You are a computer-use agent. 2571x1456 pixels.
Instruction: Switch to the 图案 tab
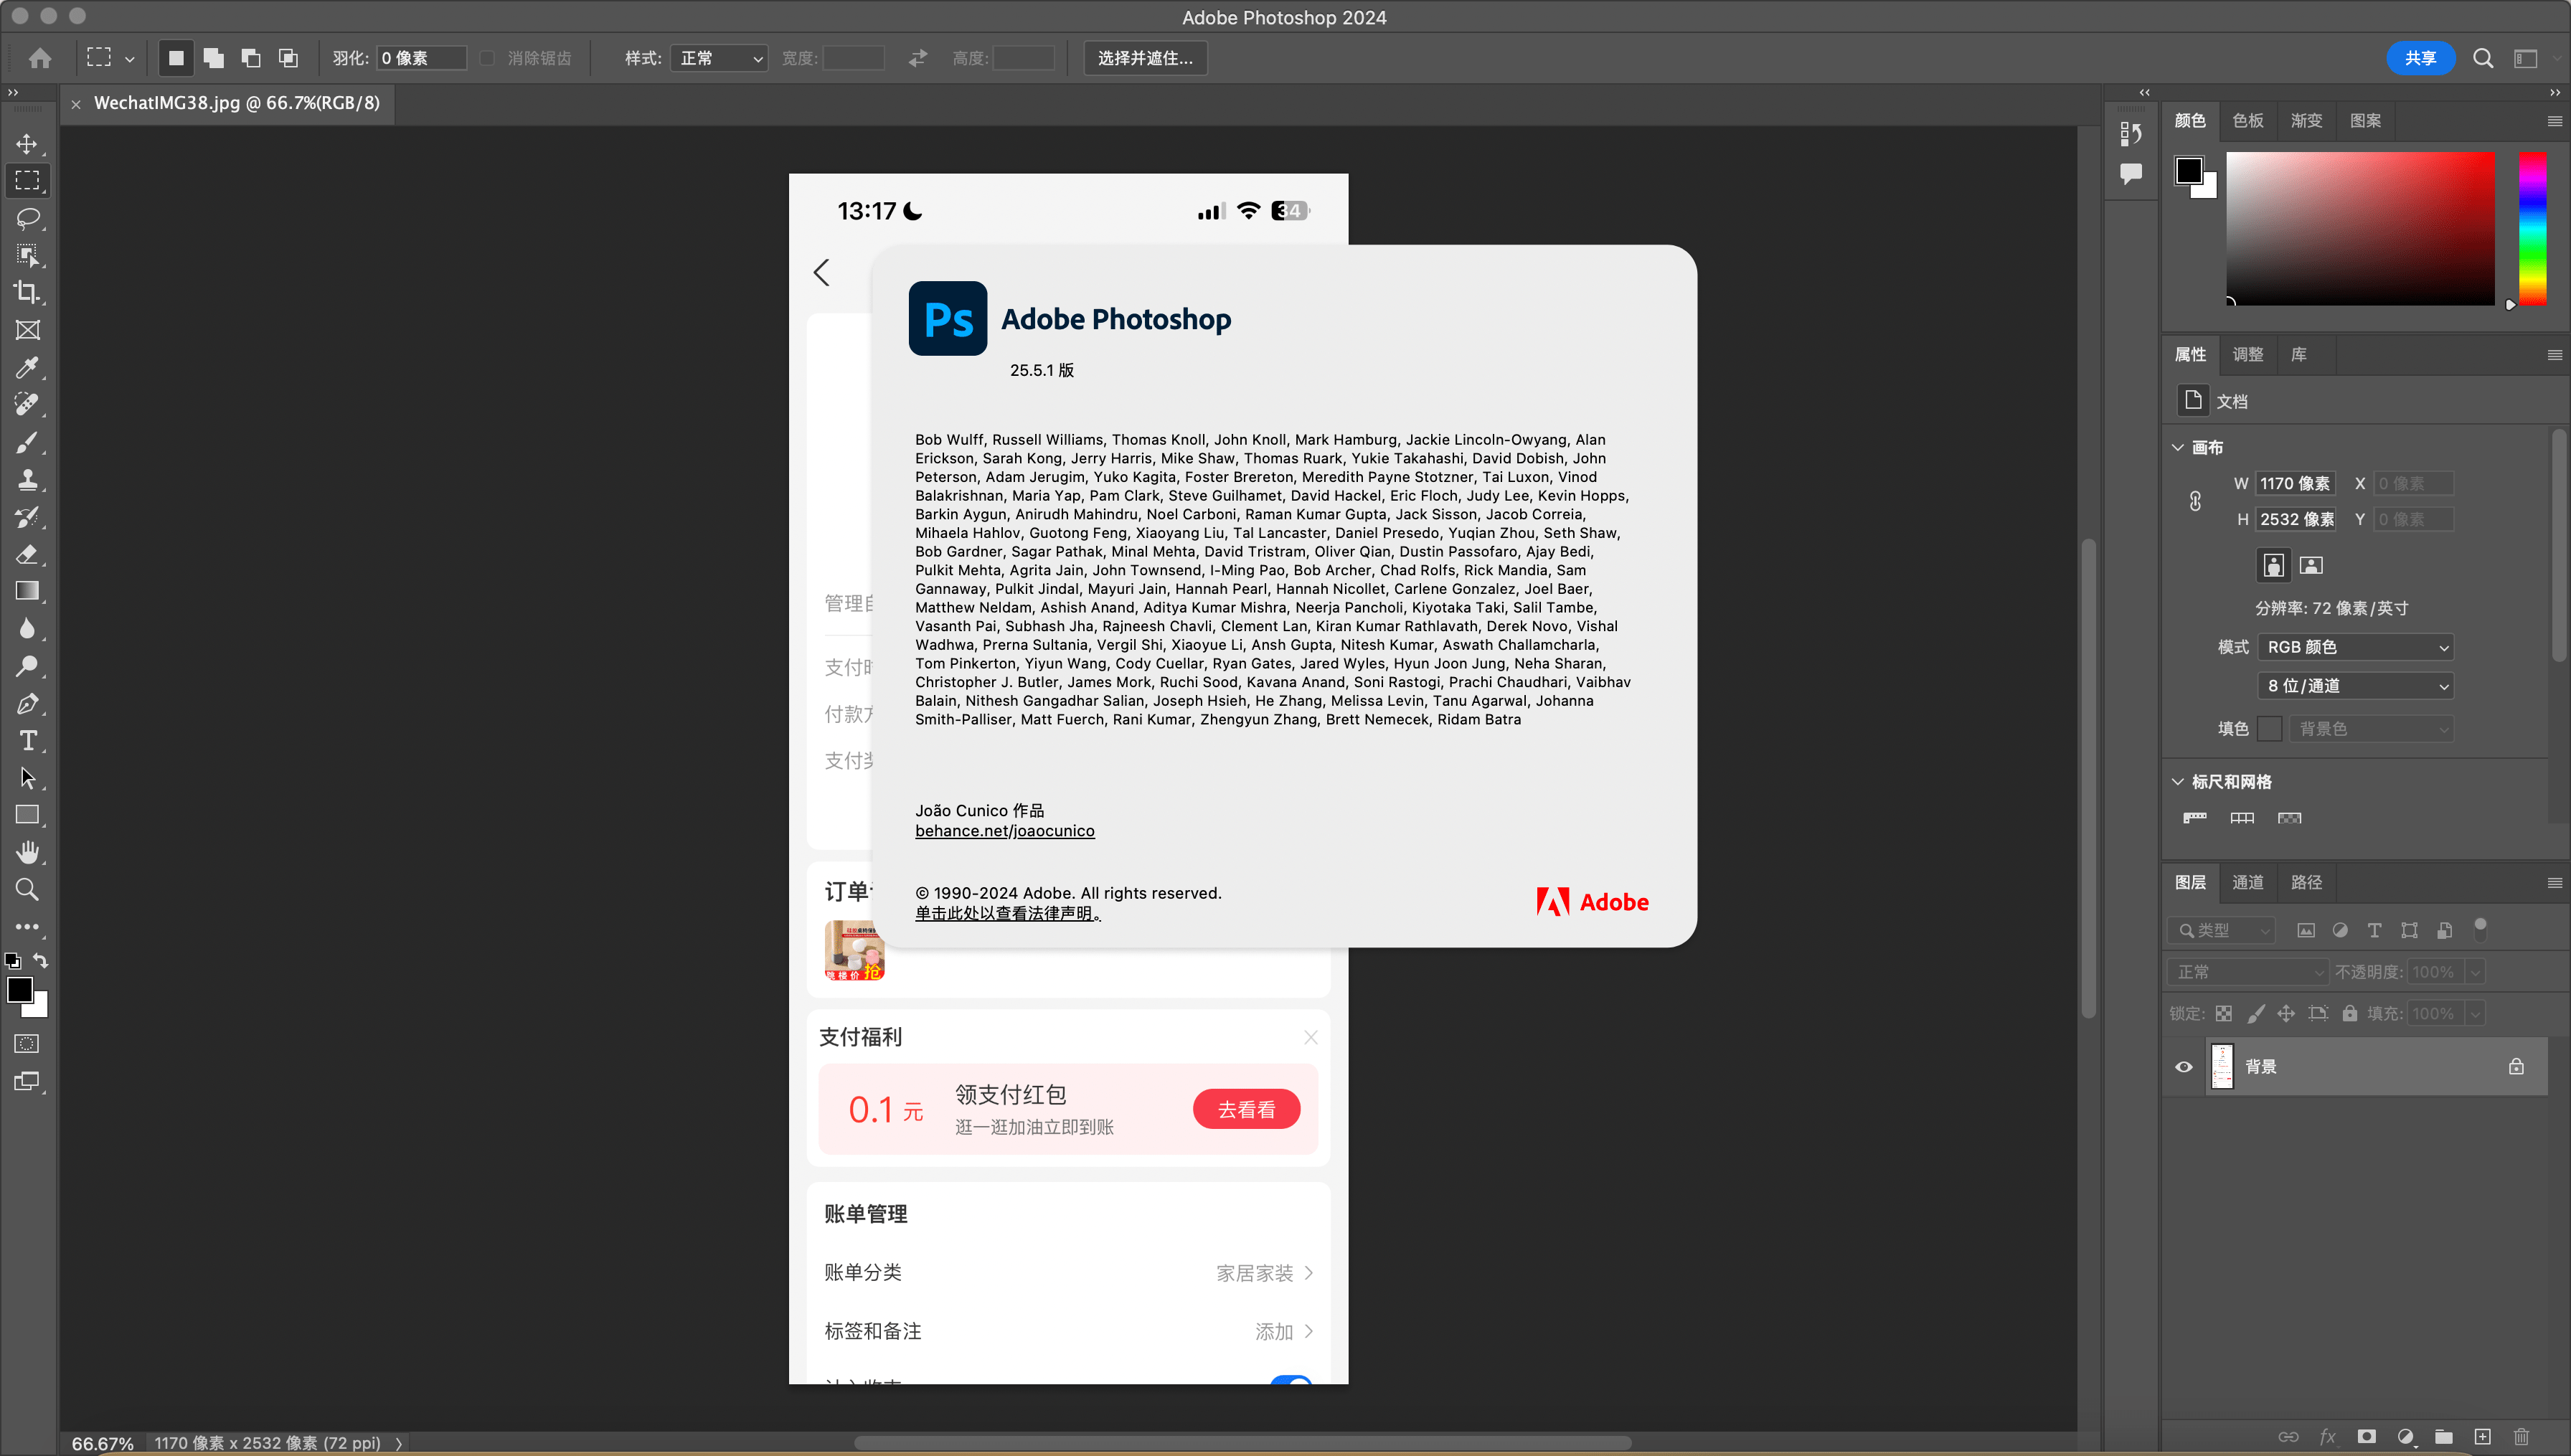(x=2365, y=121)
